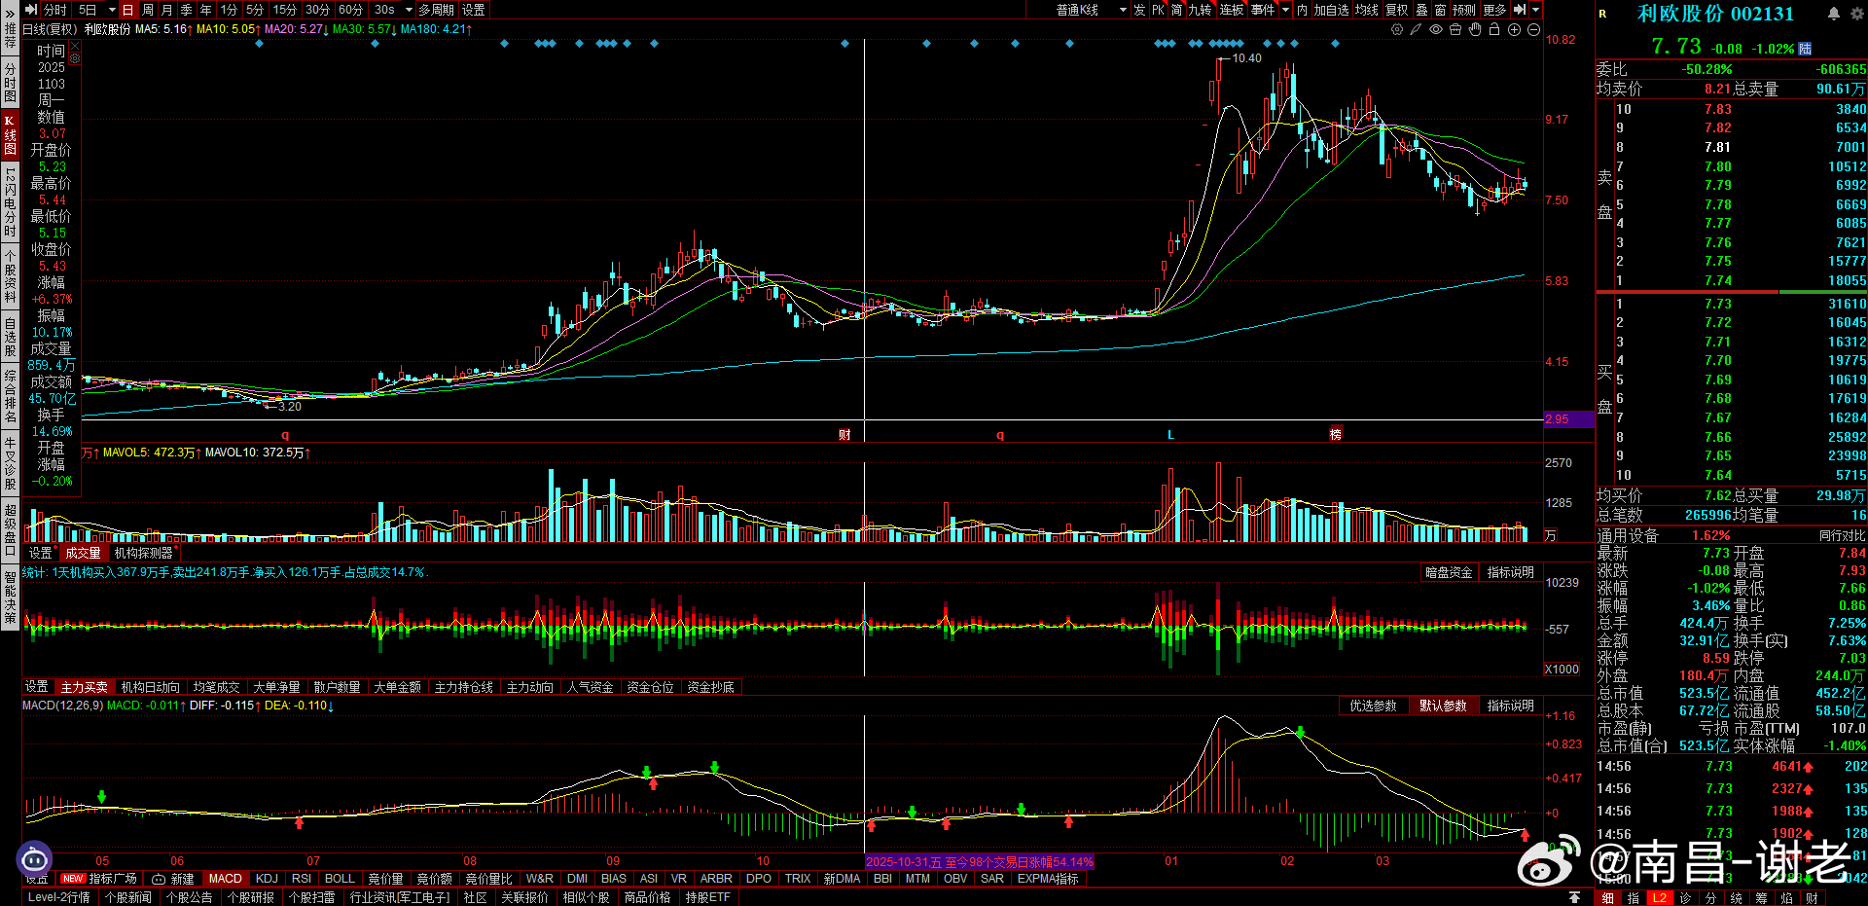Viewport: 1868px width, 906px height.
Task: Open the AI robot assistant icon
Action: 34,858
